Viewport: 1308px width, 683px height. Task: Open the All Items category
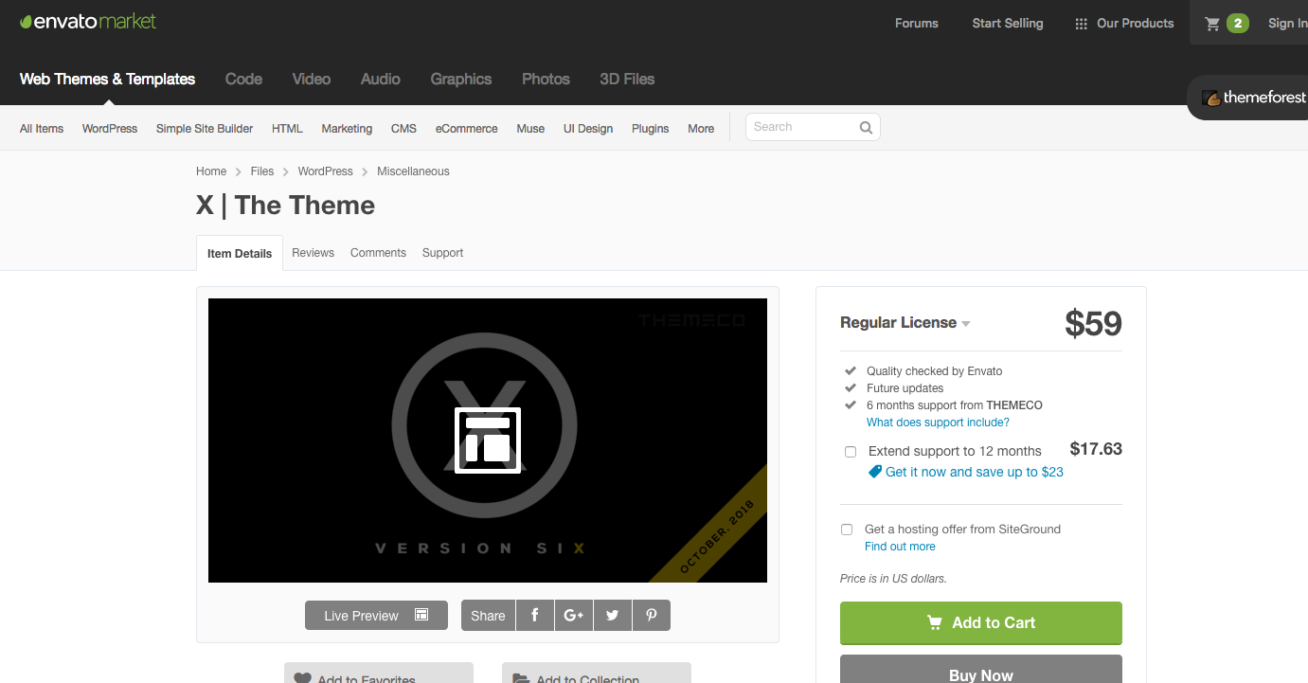(x=42, y=129)
